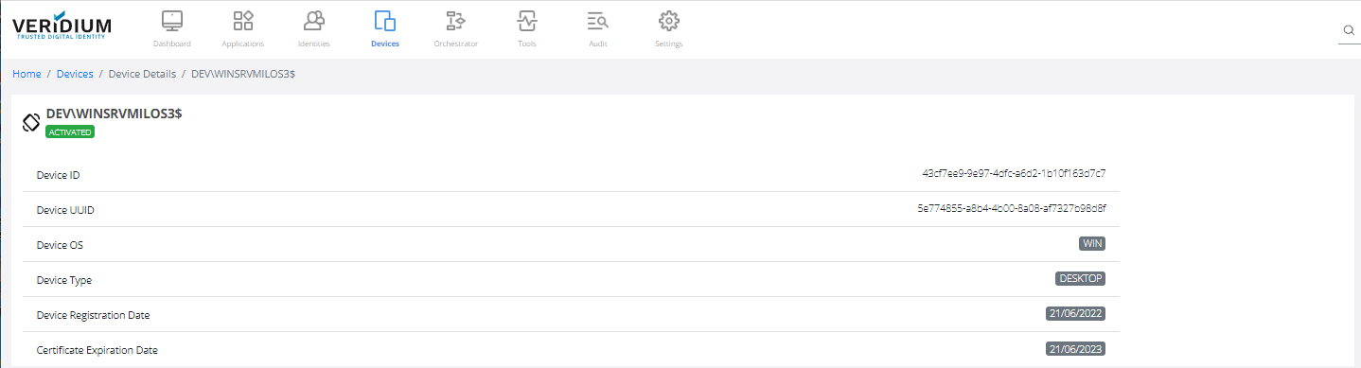The width and height of the screenshot is (1361, 368).
Task: Click the ACTIVATED status badge
Action: click(70, 132)
